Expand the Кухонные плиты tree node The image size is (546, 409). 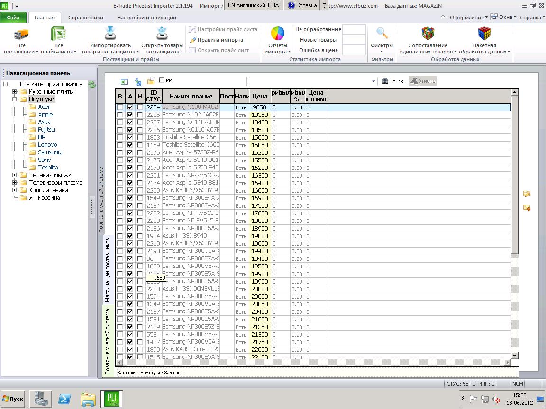click(14, 92)
